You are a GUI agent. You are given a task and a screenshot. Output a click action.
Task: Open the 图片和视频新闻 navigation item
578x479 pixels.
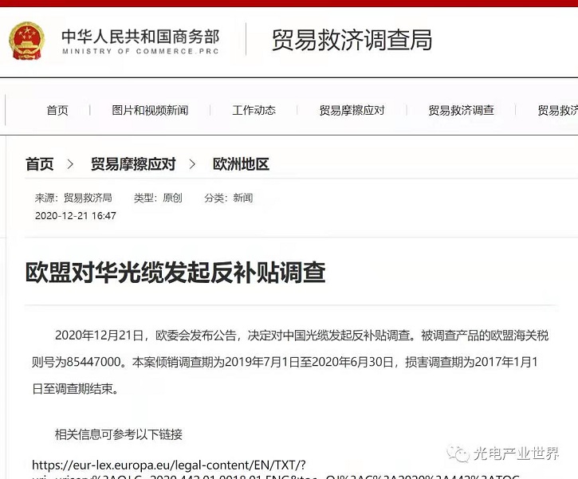pos(150,110)
